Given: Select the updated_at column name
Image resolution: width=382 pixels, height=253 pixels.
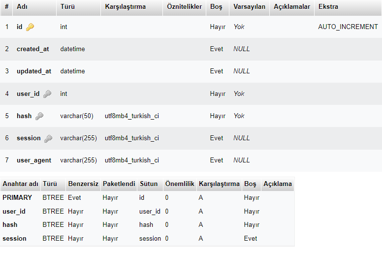Looking at the screenshot, I should pyautogui.click(x=34, y=71).
